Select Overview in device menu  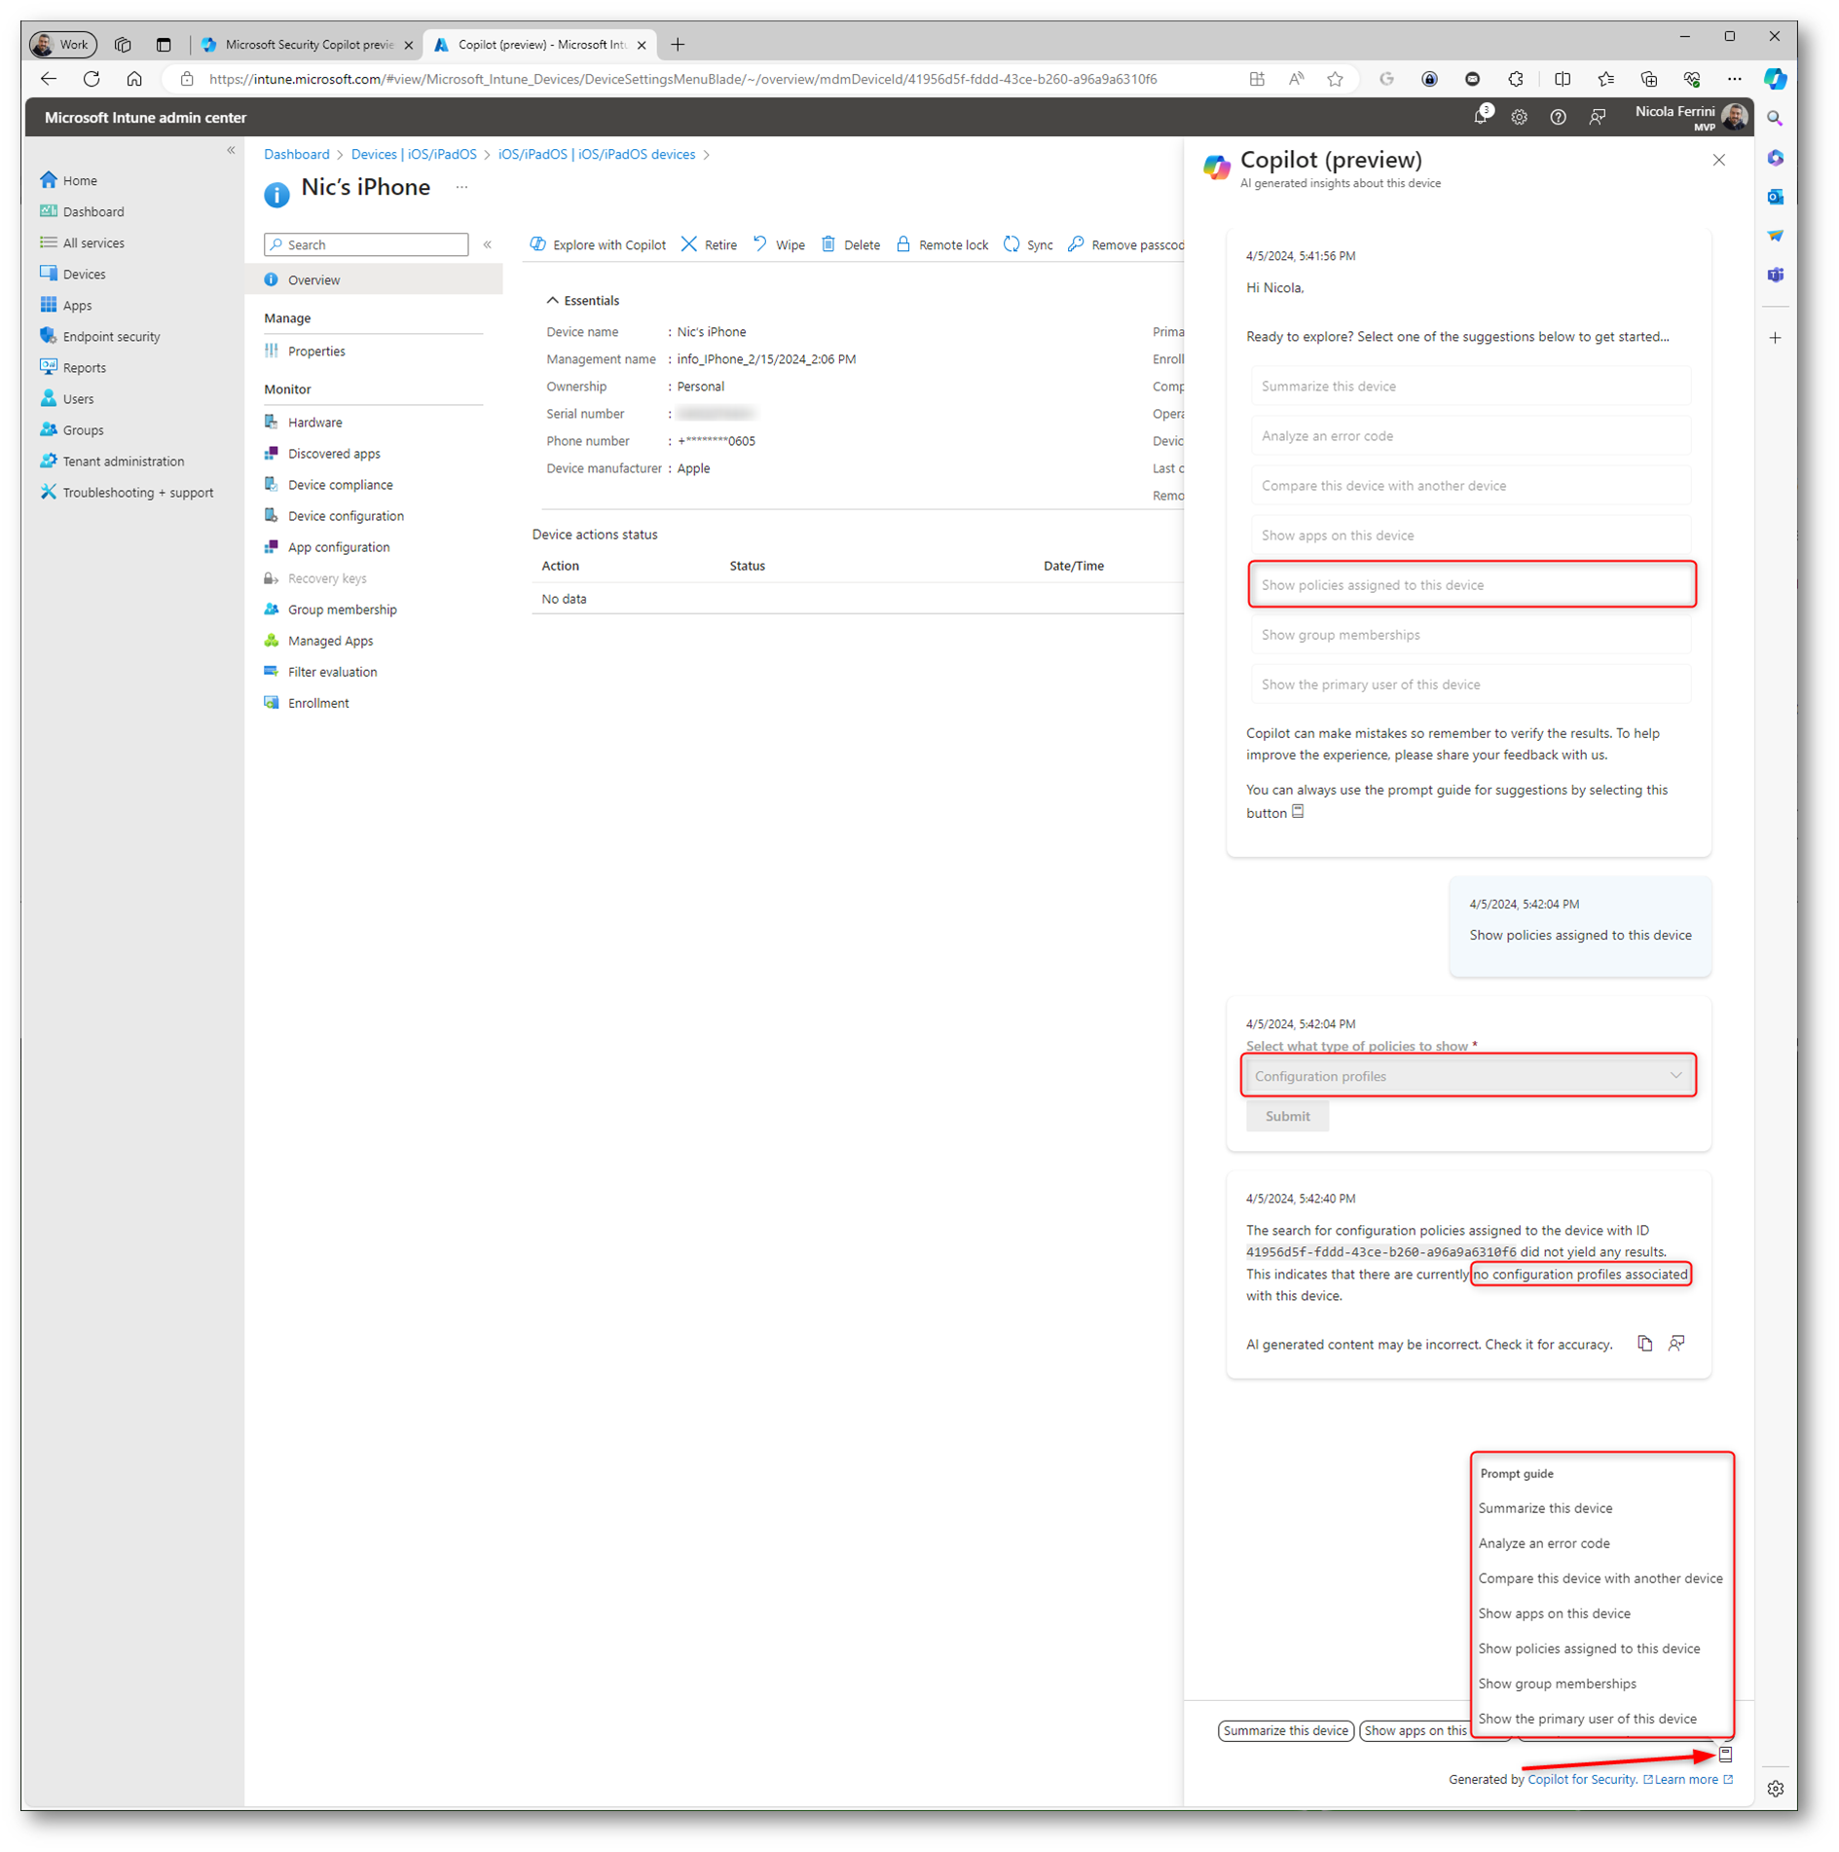pyautogui.click(x=374, y=279)
